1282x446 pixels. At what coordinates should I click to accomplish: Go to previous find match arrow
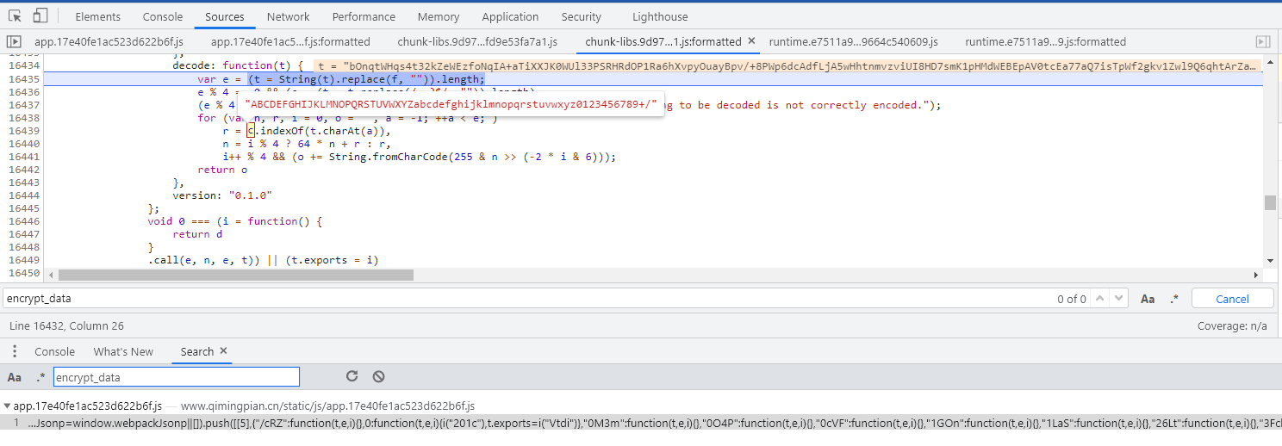point(1101,299)
